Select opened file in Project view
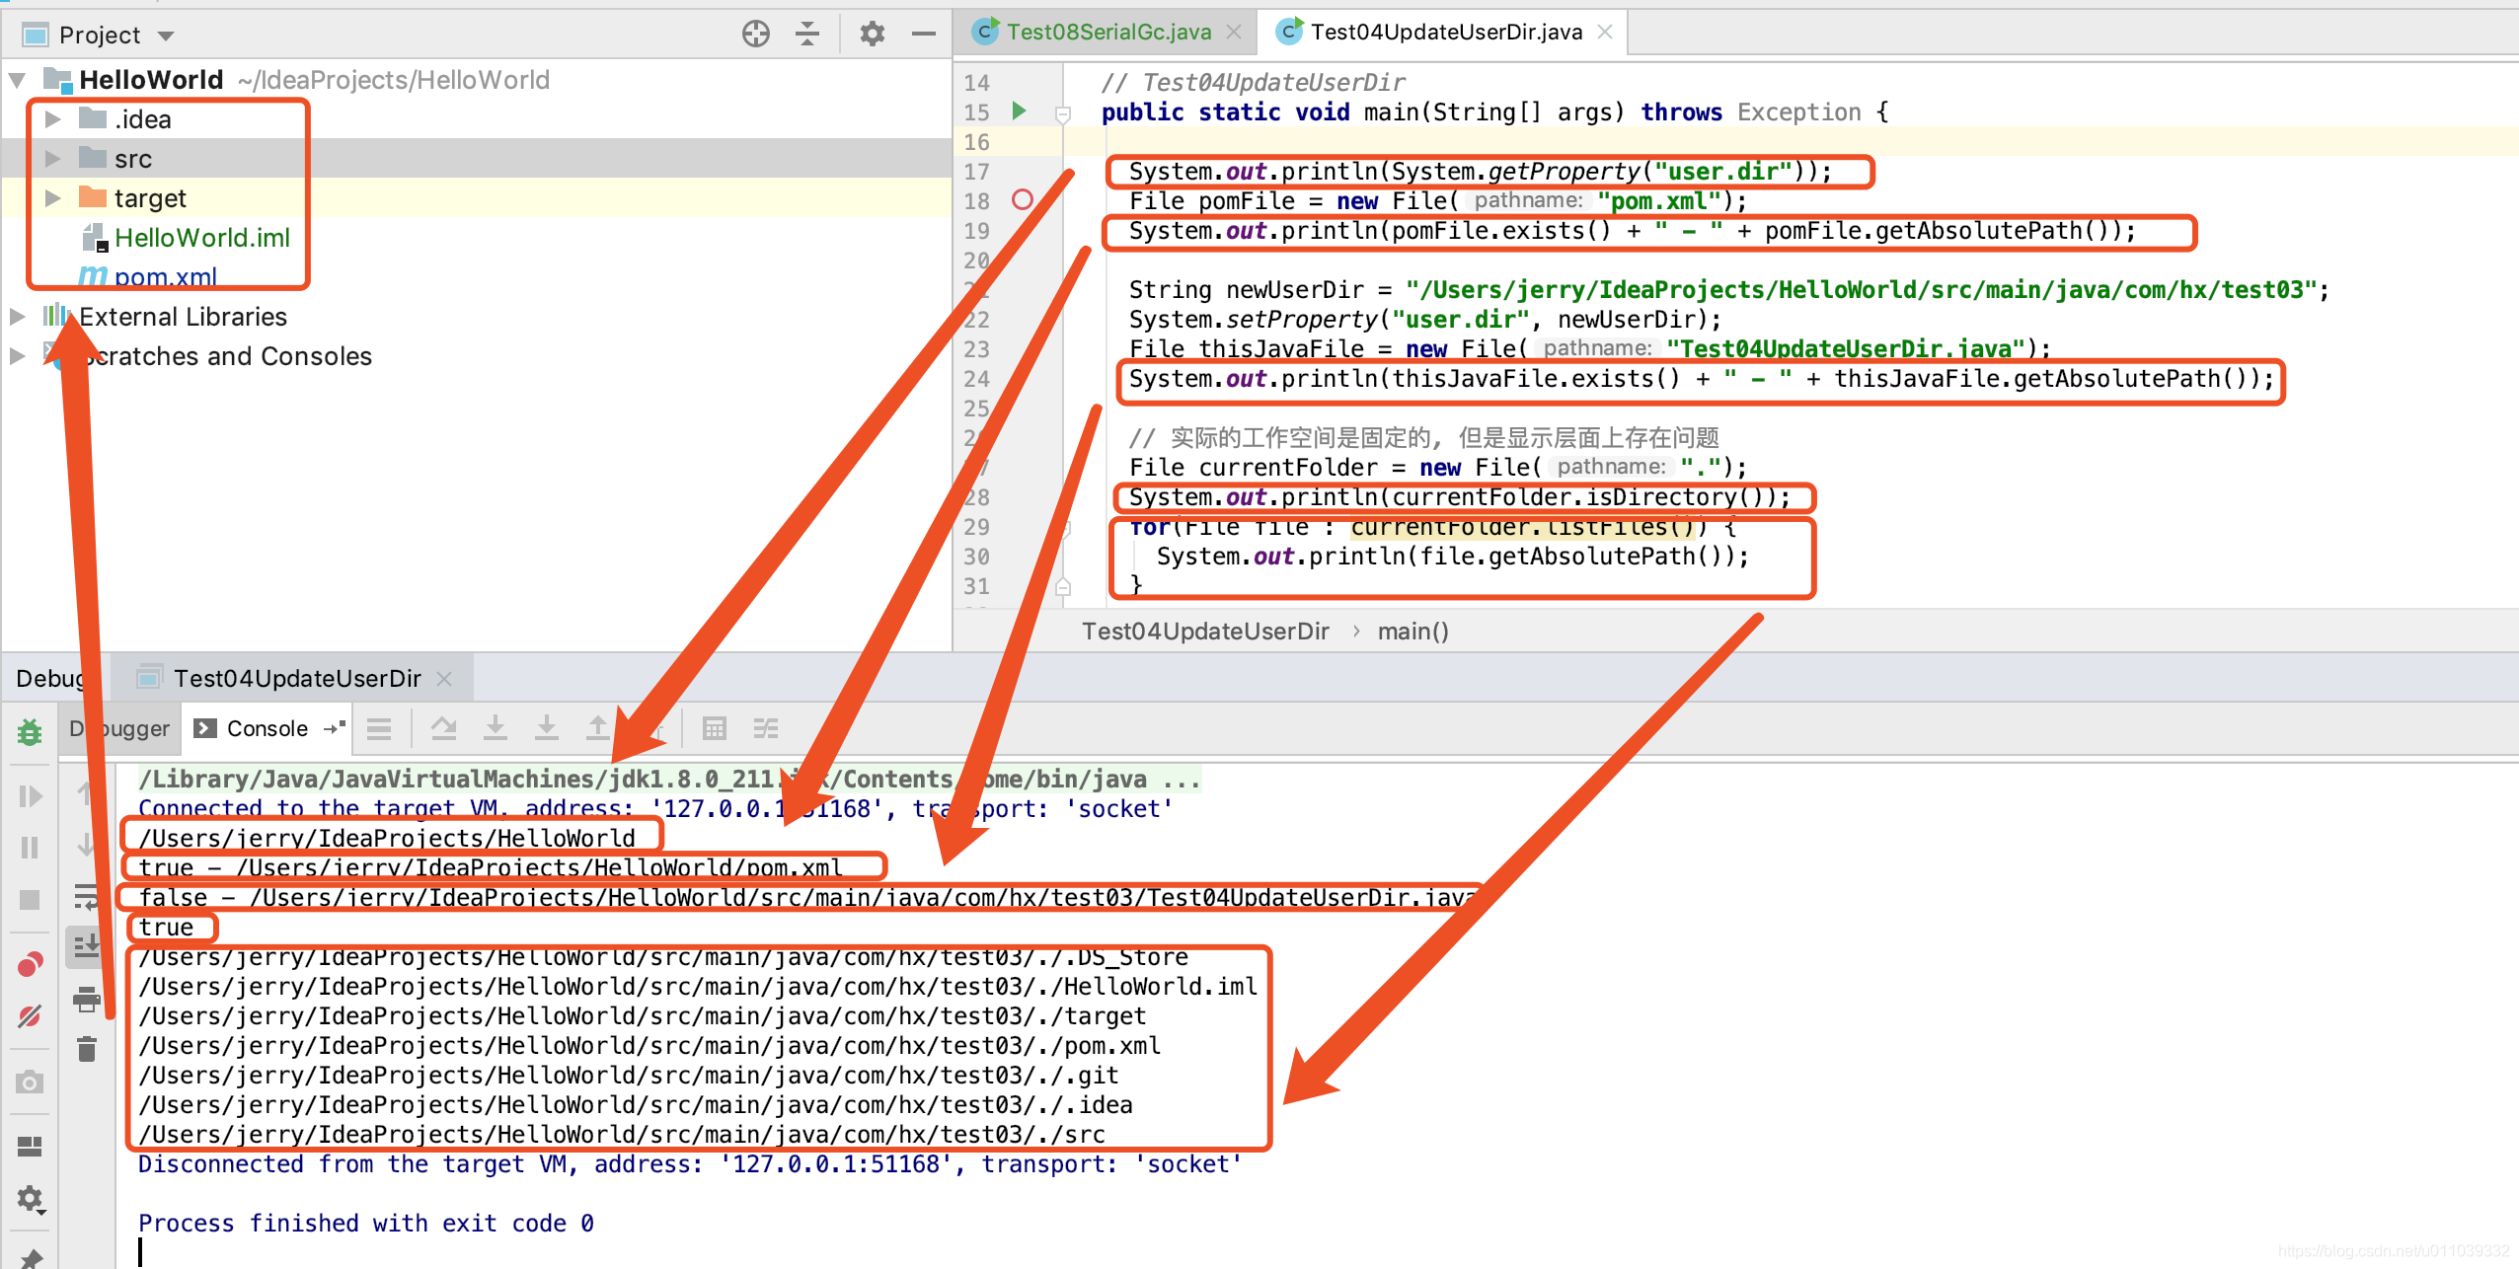 tap(756, 33)
